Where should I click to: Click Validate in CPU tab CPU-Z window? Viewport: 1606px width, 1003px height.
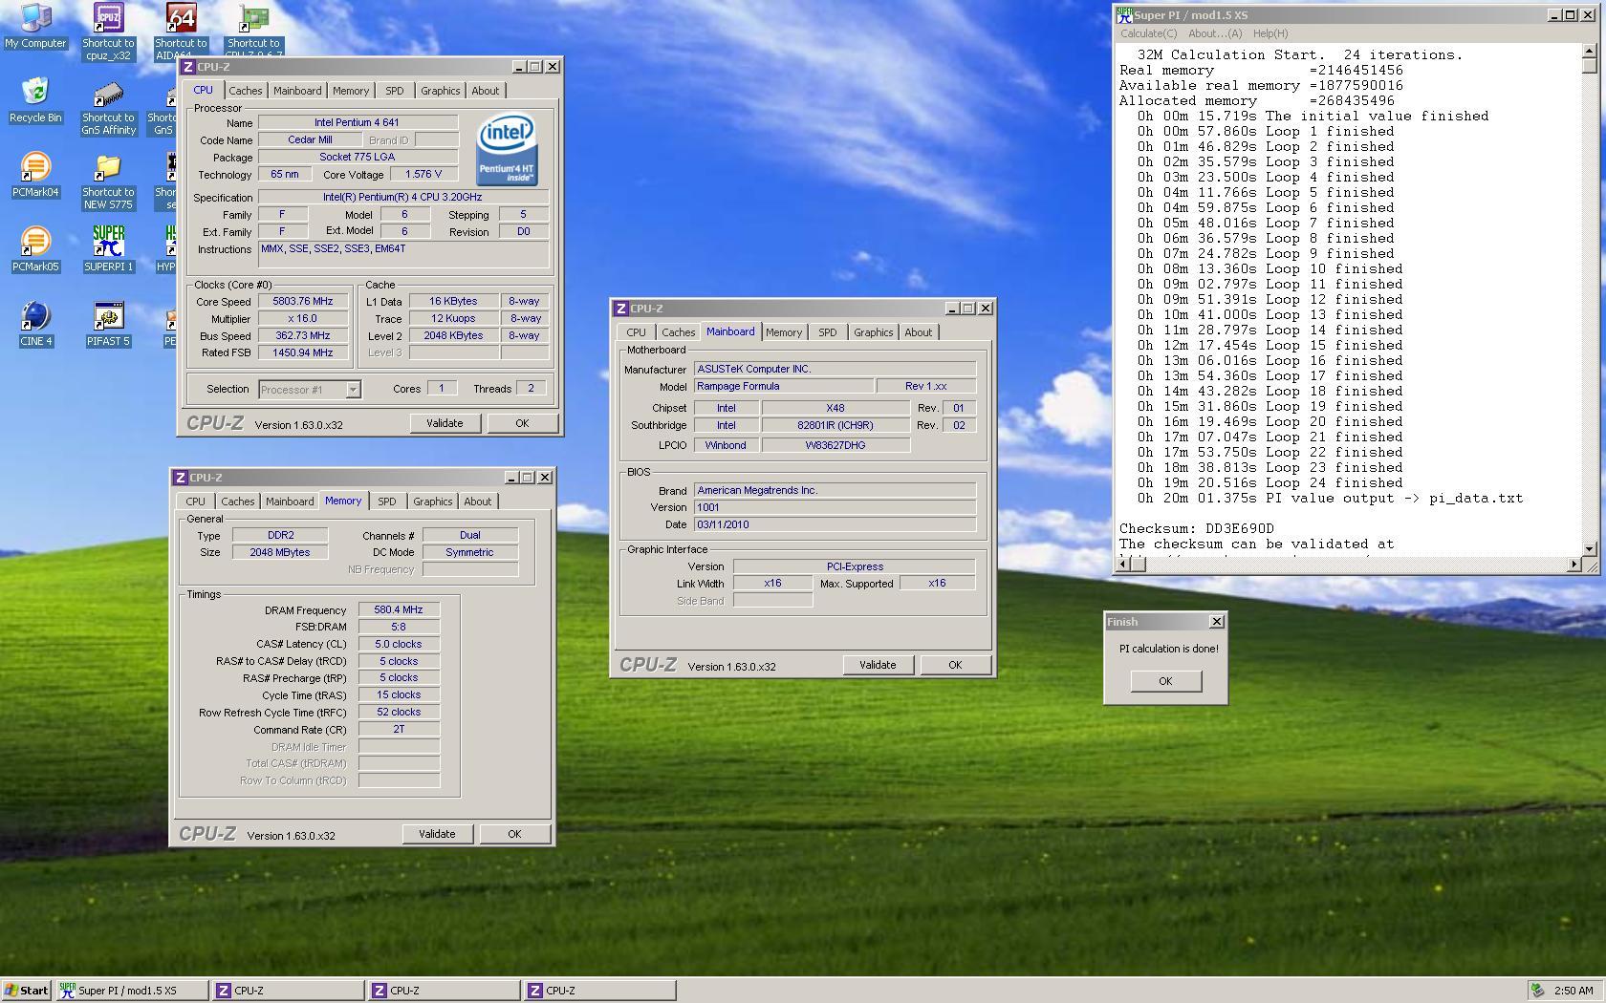click(445, 423)
